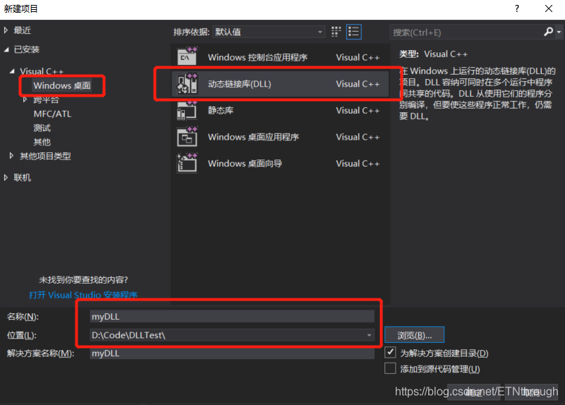Click the 取消 button
565x405 pixels.
click(x=531, y=392)
